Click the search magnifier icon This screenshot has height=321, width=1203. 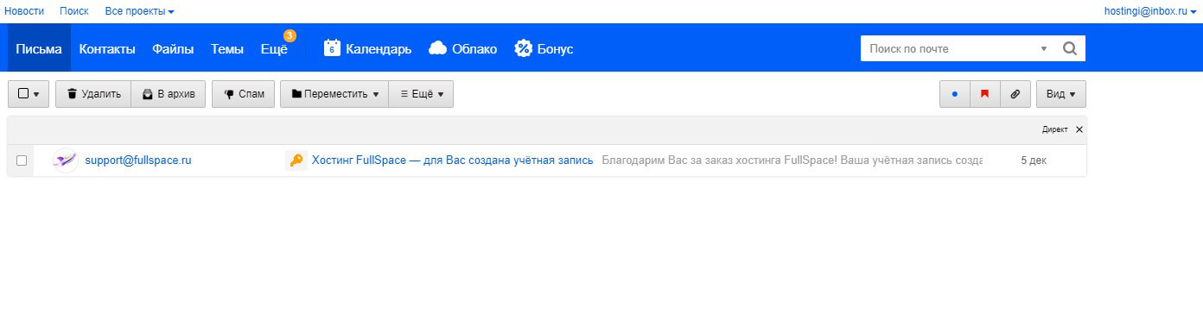pyautogui.click(x=1069, y=48)
